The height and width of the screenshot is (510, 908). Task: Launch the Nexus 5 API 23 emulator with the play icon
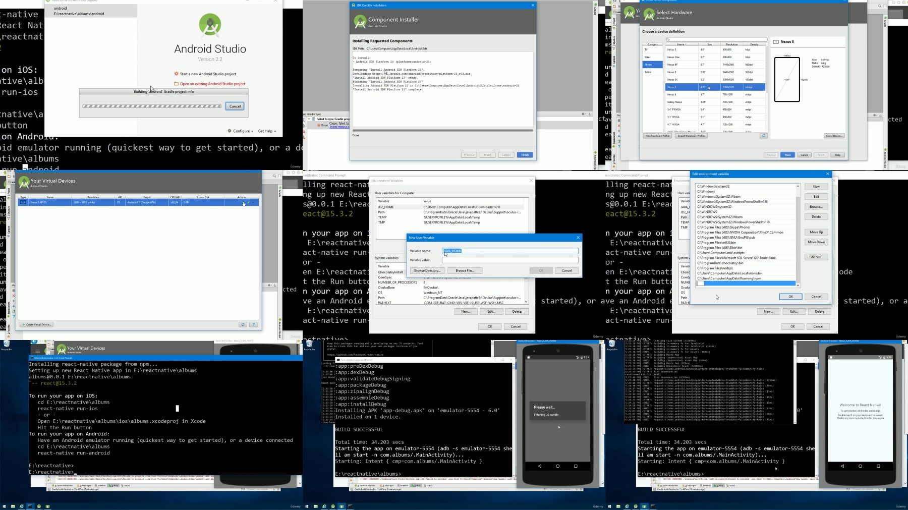point(243,202)
